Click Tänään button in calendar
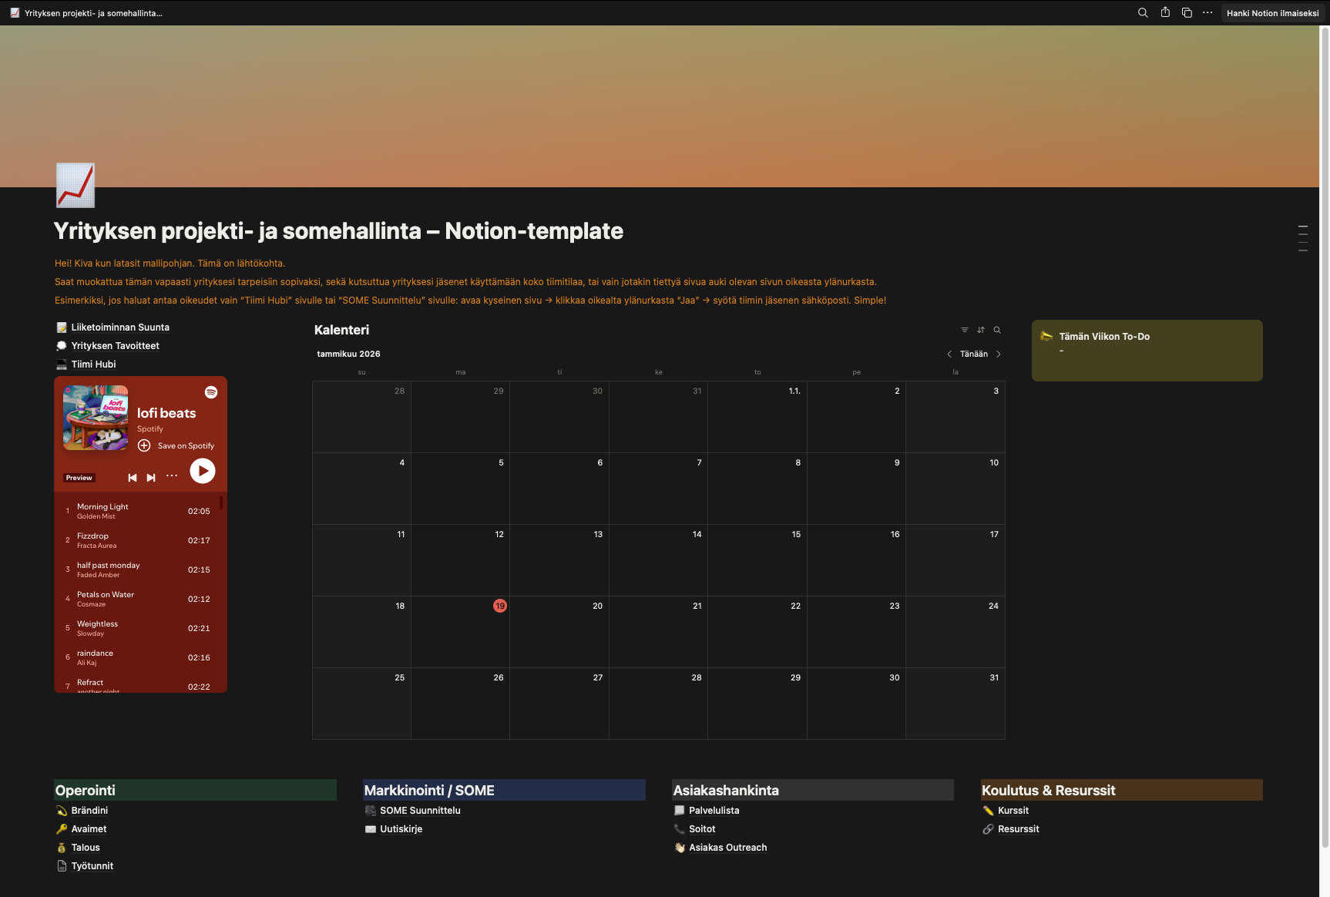Screen dimensions: 1330x897 (x=974, y=354)
